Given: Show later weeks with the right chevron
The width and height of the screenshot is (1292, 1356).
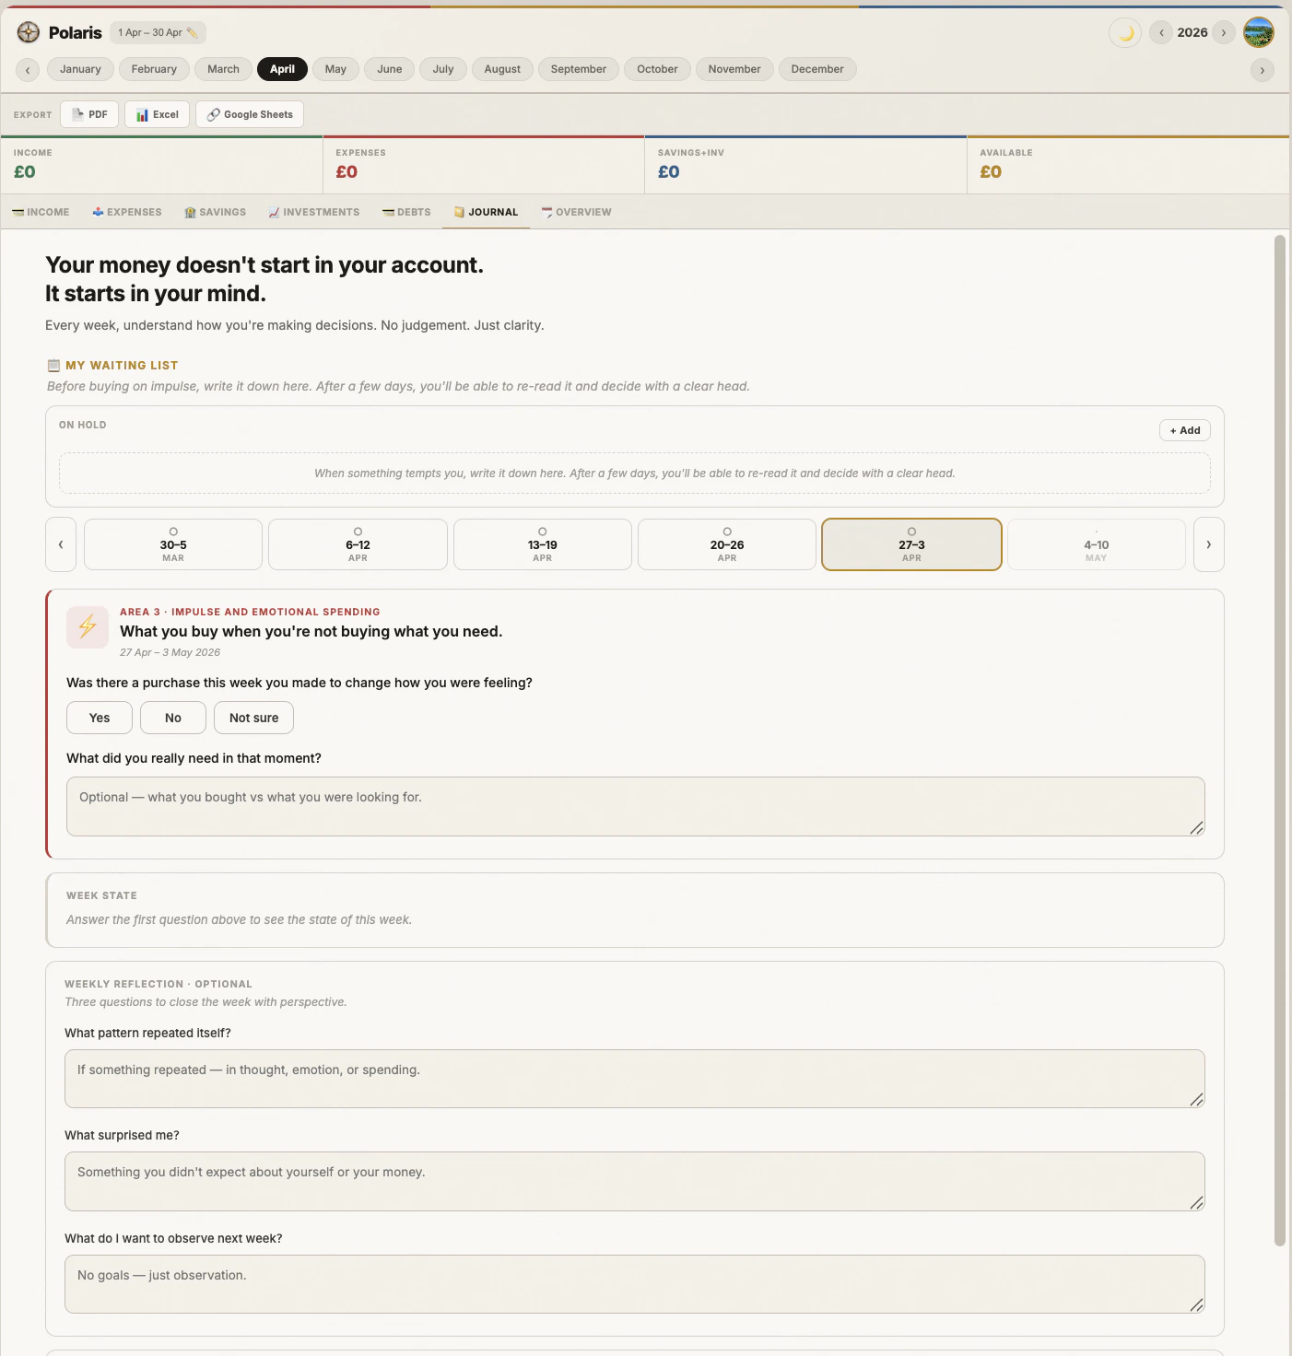Looking at the screenshot, I should click(x=1208, y=544).
